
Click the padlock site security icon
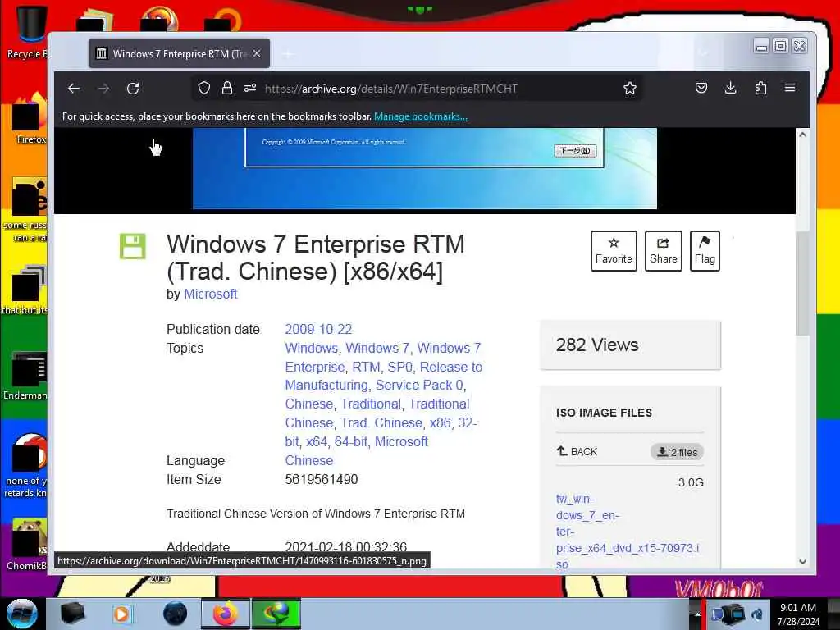tap(227, 89)
